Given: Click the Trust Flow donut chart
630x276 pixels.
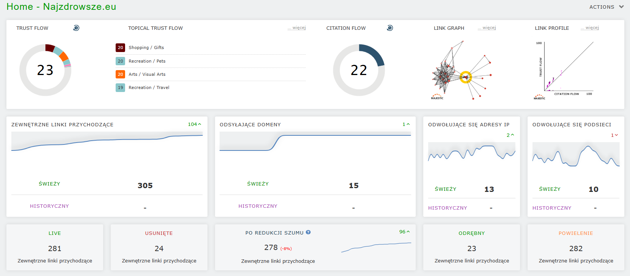Looking at the screenshot, I should coord(45,70).
